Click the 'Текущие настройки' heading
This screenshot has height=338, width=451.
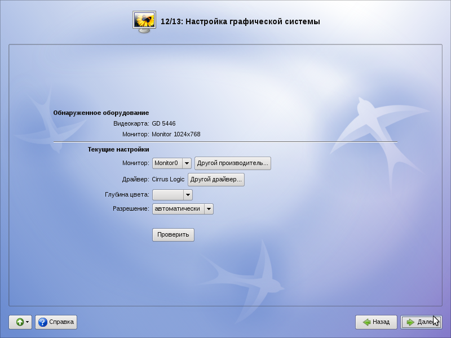click(x=118, y=150)
